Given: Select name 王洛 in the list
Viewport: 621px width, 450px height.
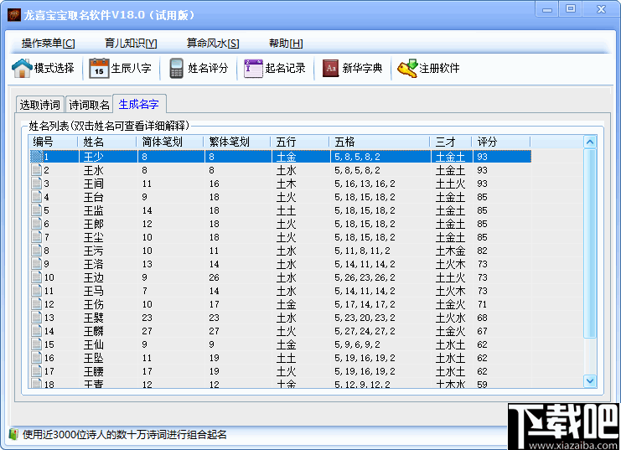Looking at the screenshot, I should tap(94, 264).
